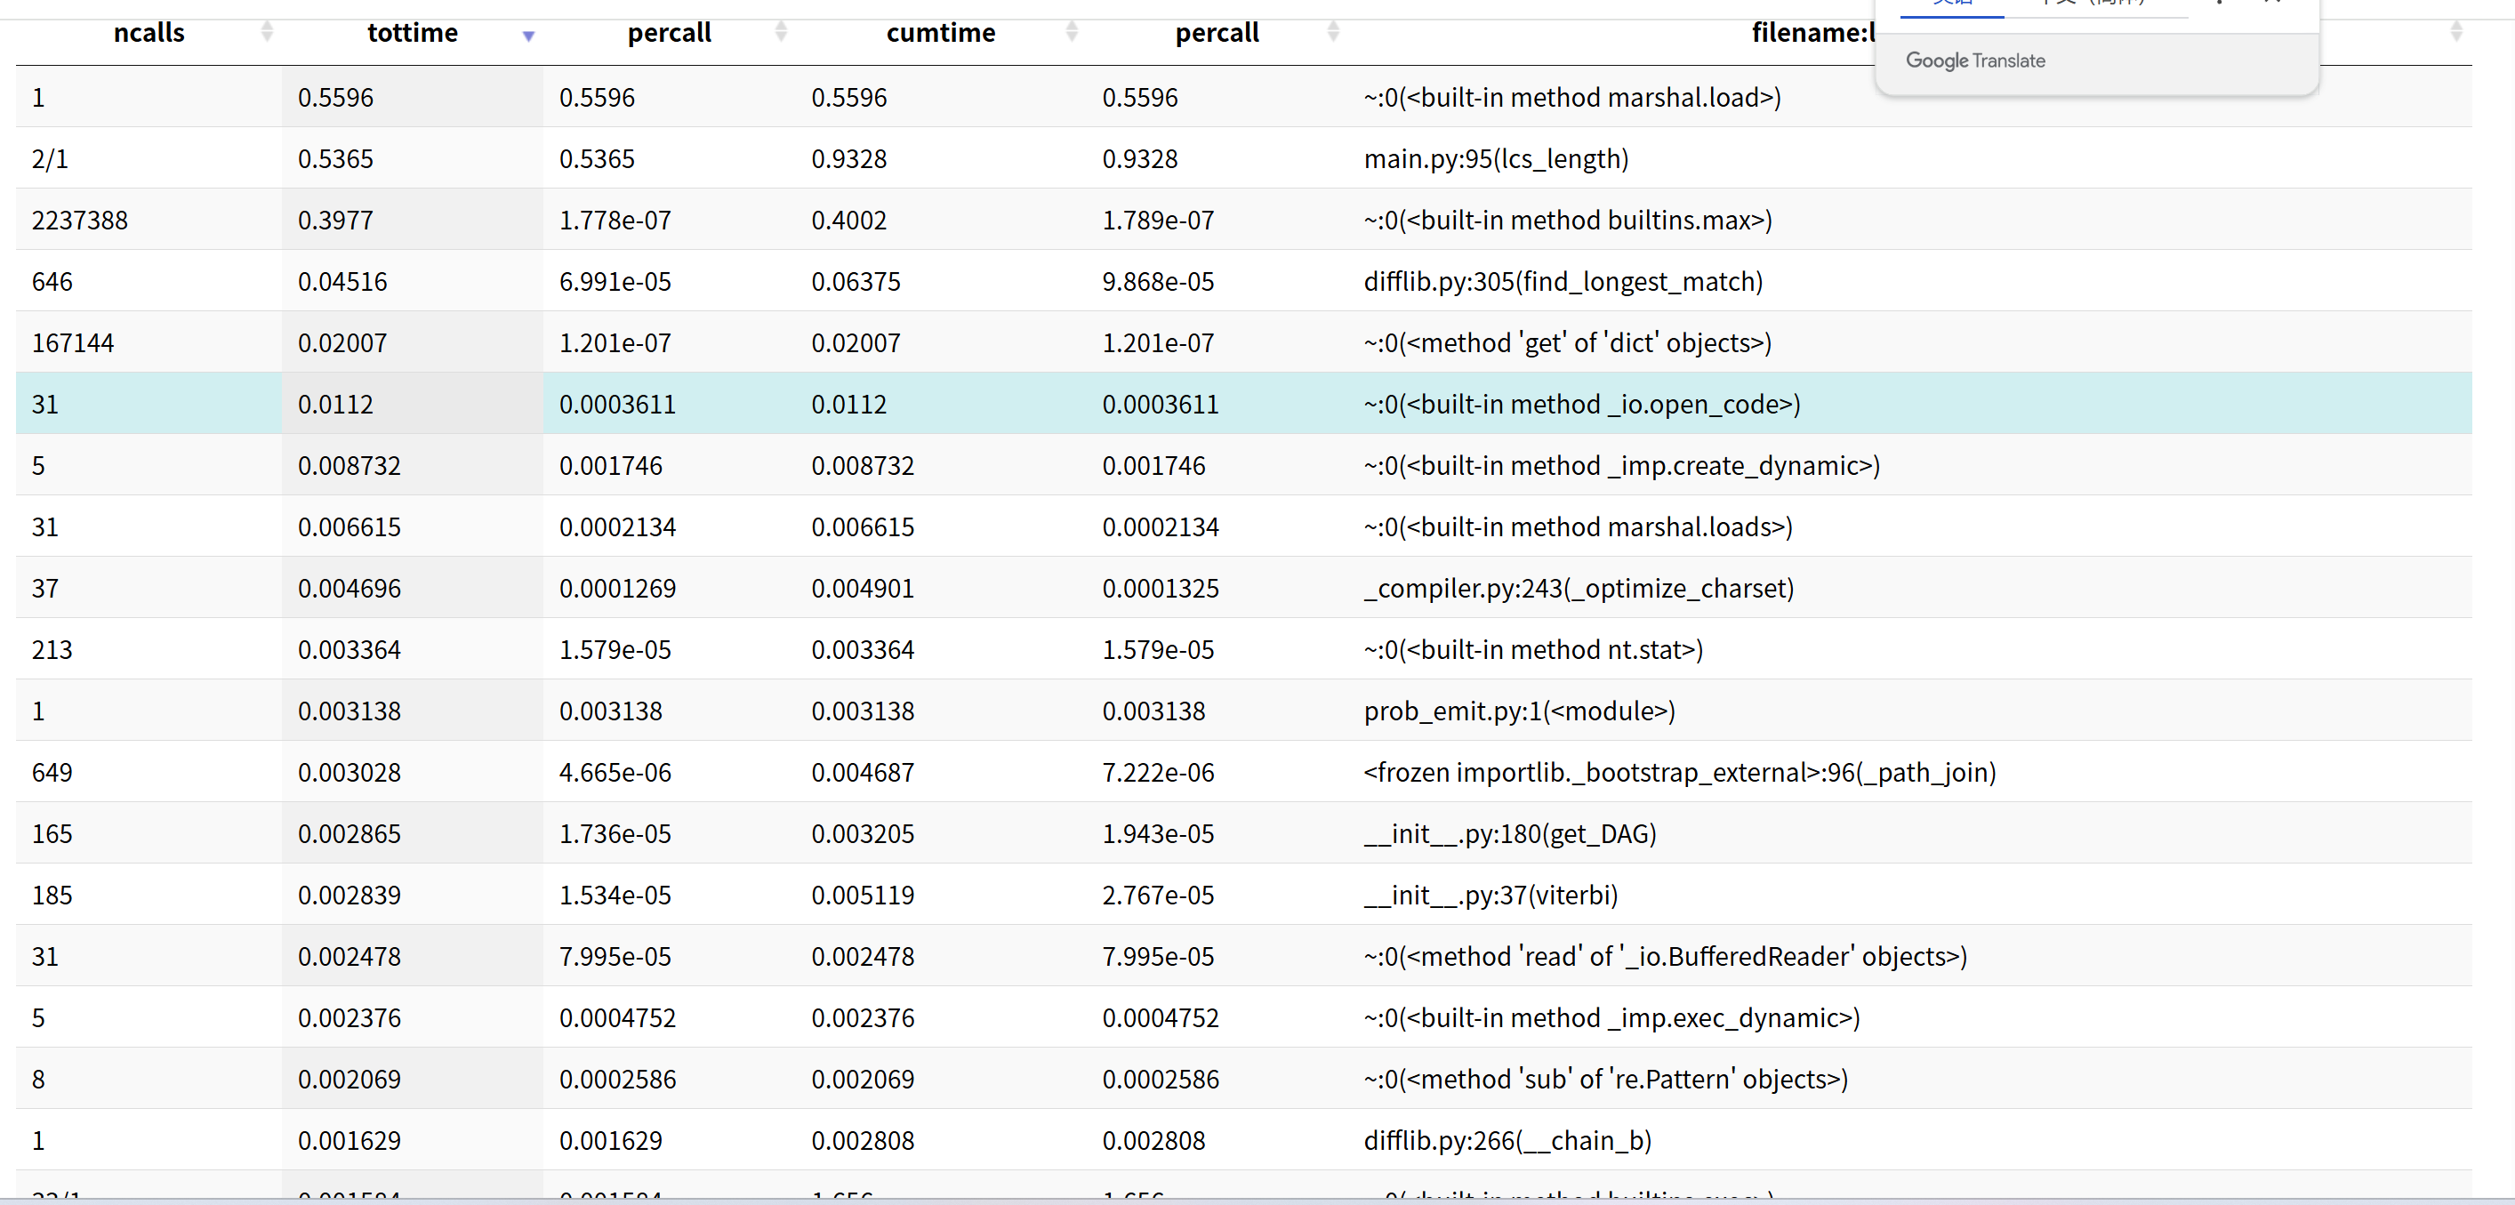Click sort arrows beside cumtime header

1071,32
